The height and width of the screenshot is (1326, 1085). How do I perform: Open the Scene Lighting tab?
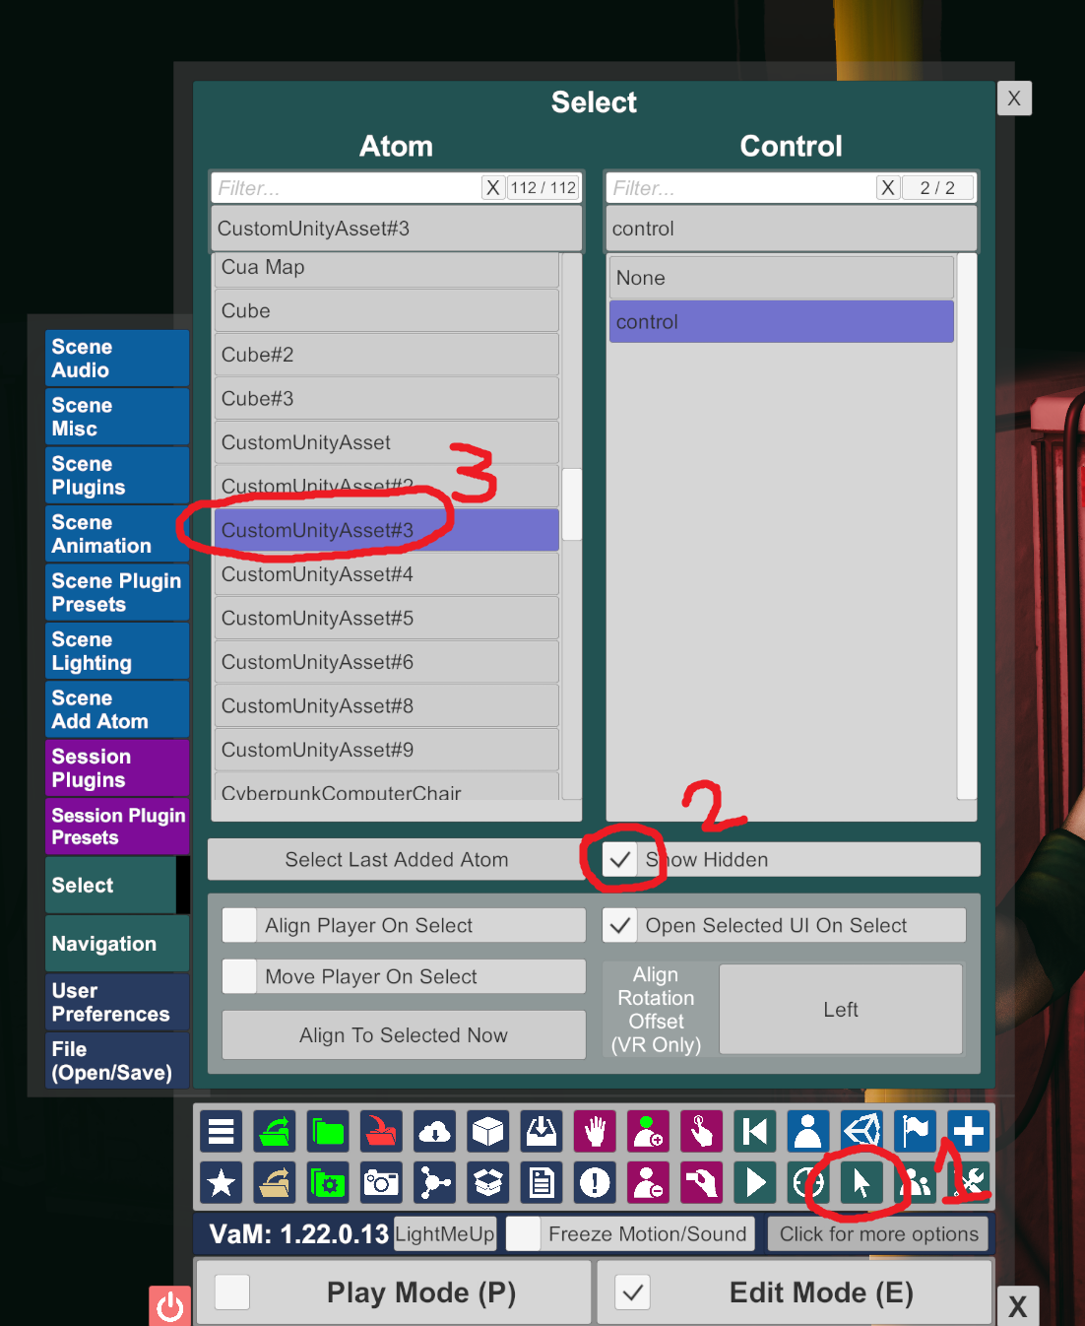[x=116, y=651]
